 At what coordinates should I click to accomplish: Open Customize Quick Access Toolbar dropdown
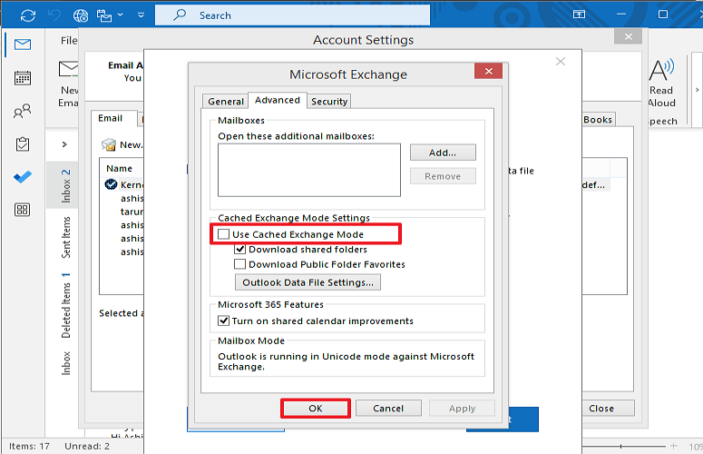click(141, 15)
